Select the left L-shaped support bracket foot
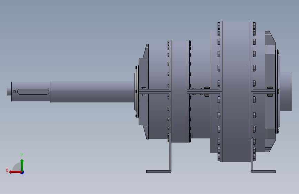 point(159,172)
